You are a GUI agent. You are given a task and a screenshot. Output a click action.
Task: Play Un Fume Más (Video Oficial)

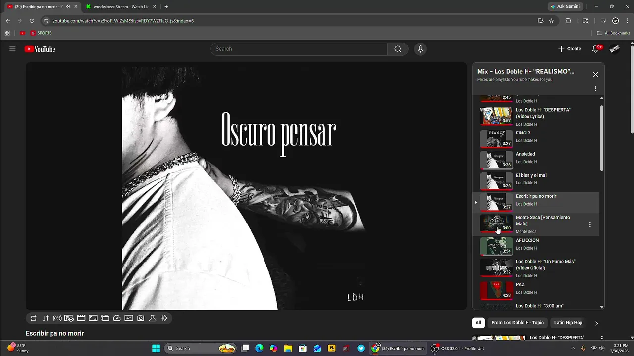tap(535, 268)
